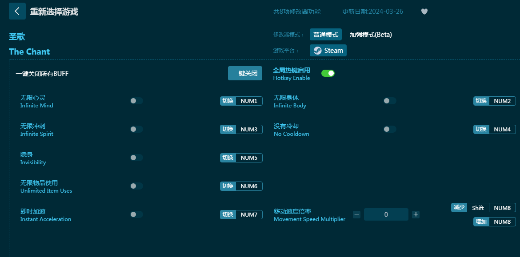Toggle Instant Acceleration on
This screenshot has width=520, height=257.
point(136,214)
